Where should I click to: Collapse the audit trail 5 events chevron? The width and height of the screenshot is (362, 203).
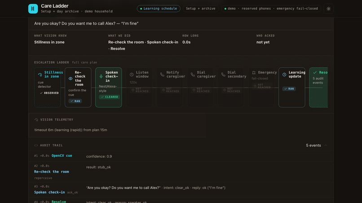pyautogui.click(x=326, y=145)
